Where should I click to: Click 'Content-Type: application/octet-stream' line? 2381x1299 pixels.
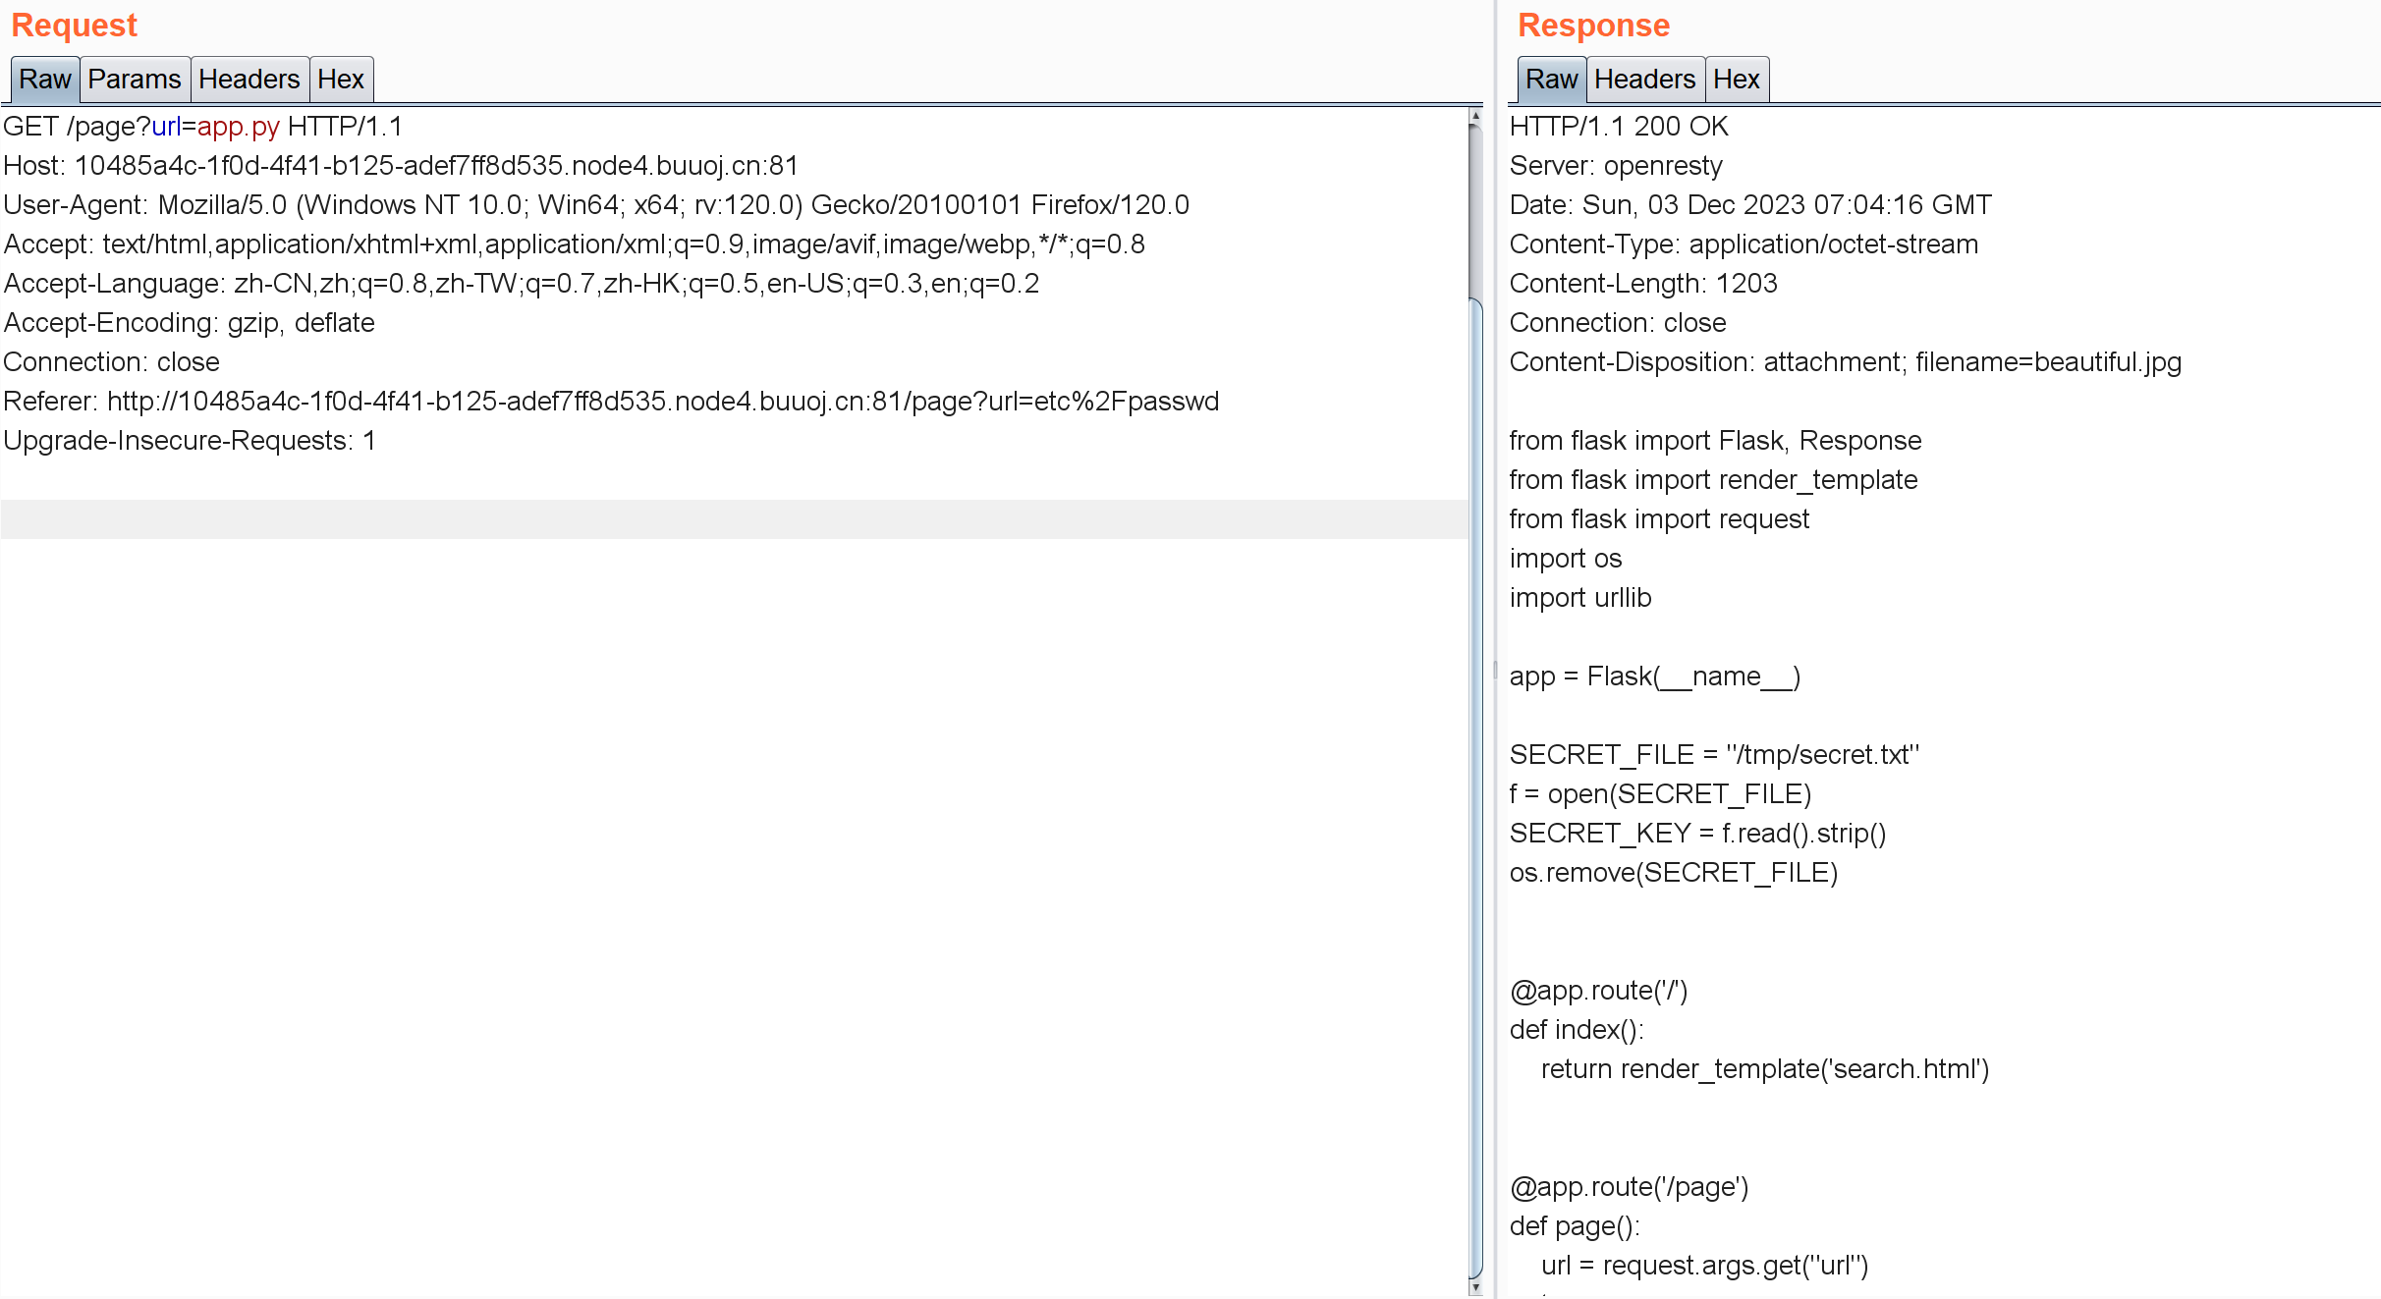(x=1744, y=244)
